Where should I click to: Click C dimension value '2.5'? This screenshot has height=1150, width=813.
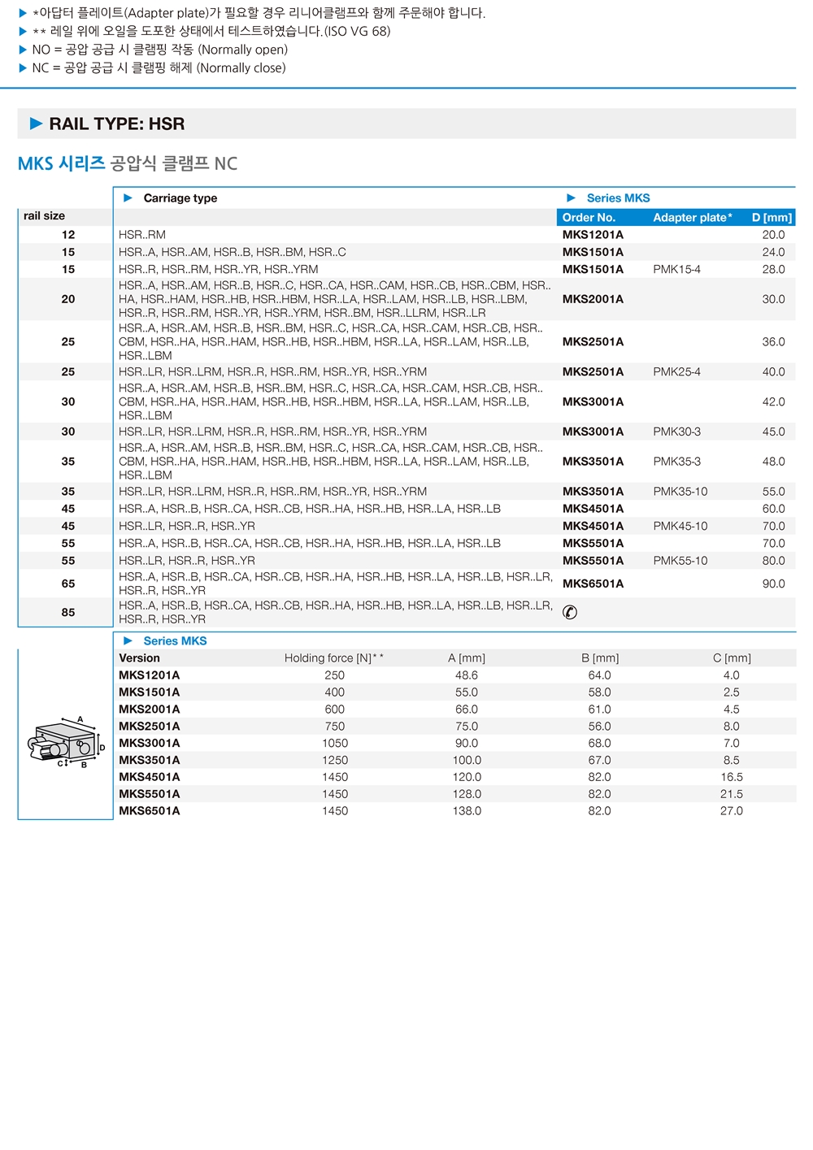pyautogui.click(x=732, y=692)
